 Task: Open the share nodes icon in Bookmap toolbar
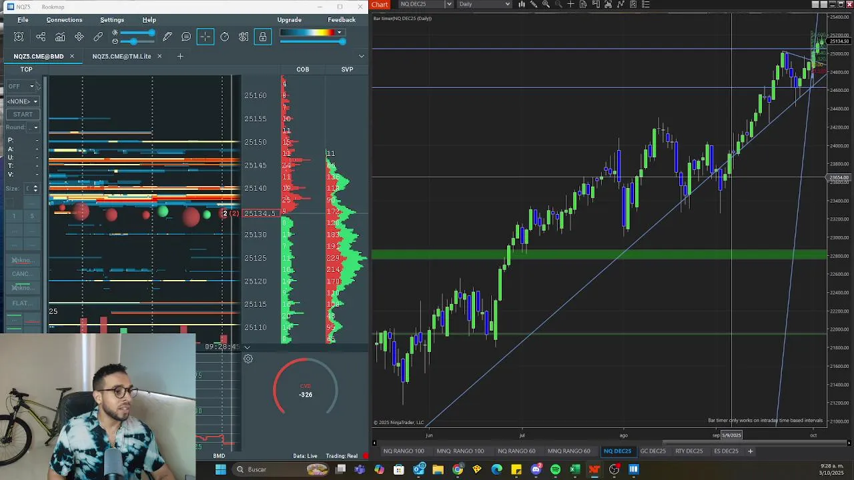pyautogui.click(x=41, y=37)
